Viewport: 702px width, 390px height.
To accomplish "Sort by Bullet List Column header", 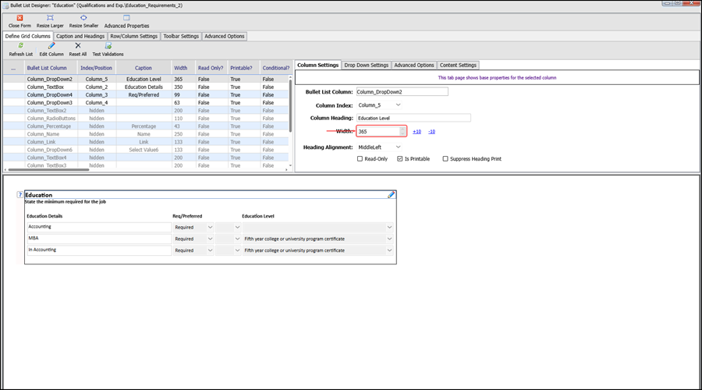I will point(47,68).
